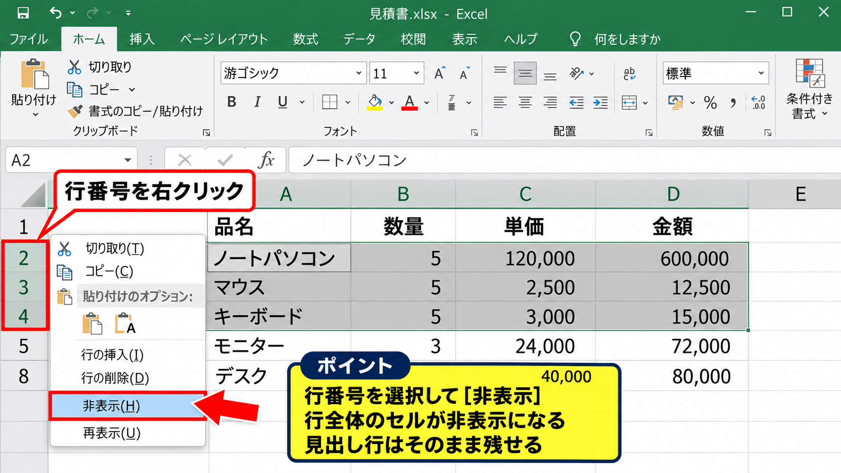The width and height of the screenshot is (841, 473).
Task: Click the Format Painter brush icon
Action: 74,111
